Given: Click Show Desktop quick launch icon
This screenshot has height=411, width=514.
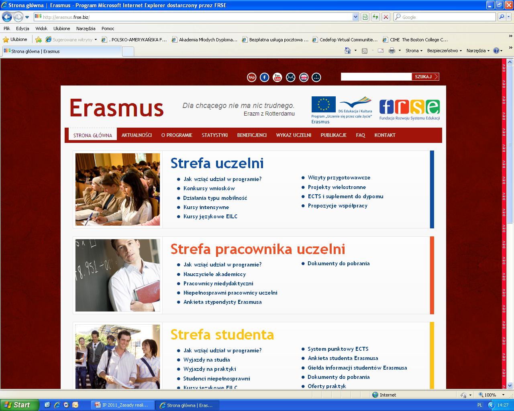Looking at the screenshot, I should [x=47, y=405].
